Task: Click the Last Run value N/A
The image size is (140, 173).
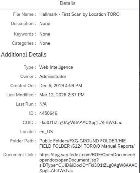Action: [43, 104]
